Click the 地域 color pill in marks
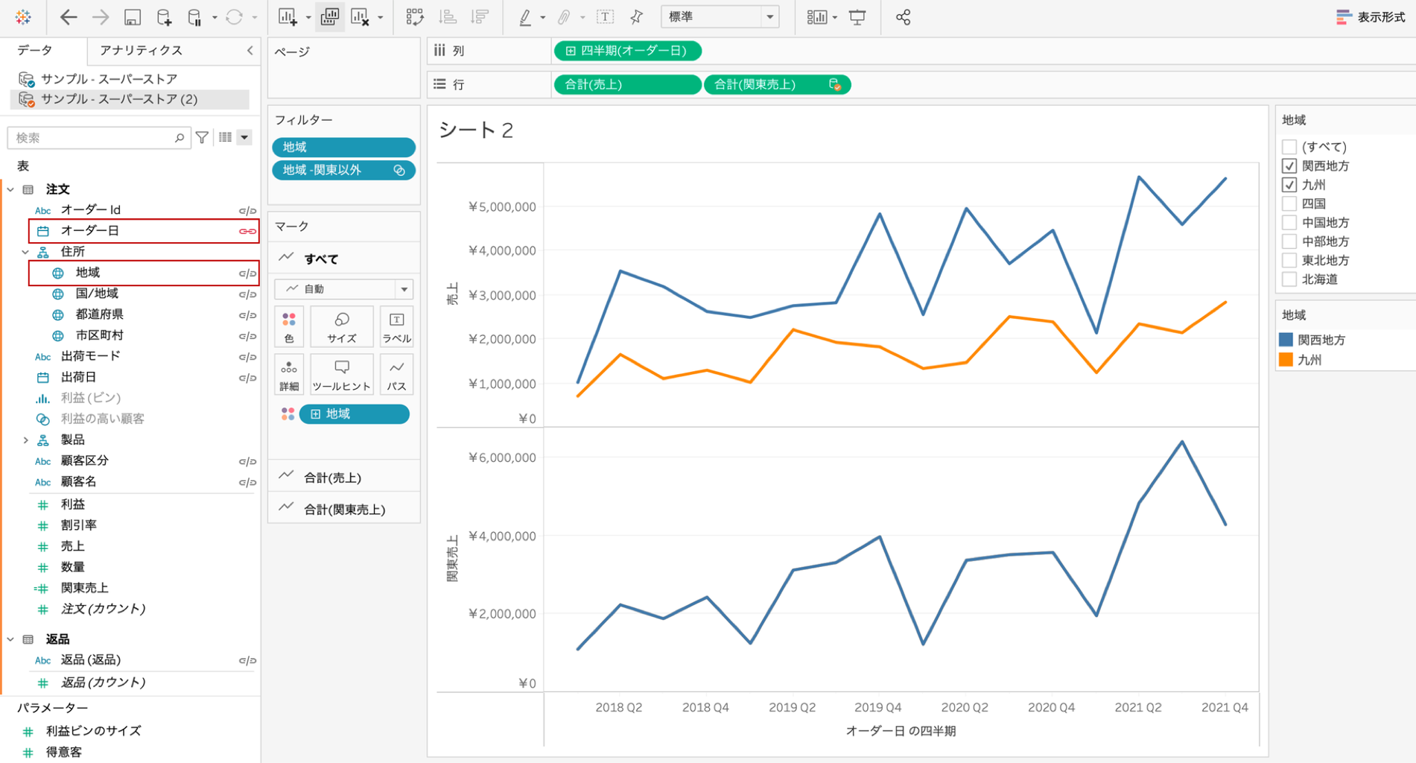This screenshot has width=1416, height=763. 354,414
